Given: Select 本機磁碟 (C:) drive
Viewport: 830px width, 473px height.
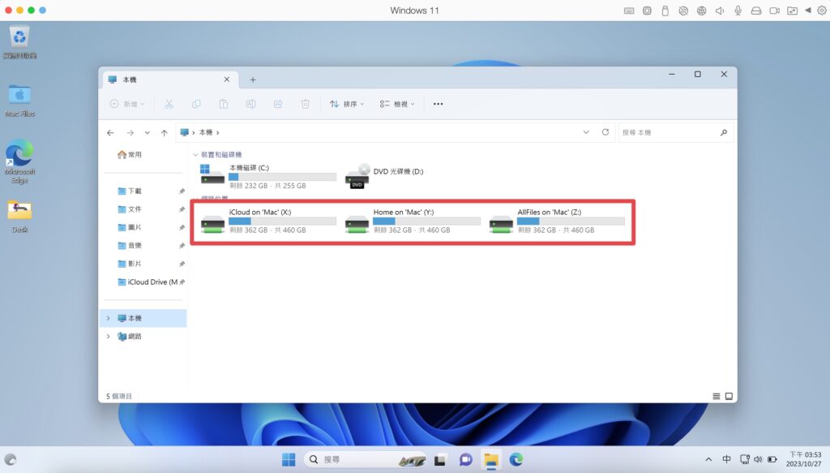Looking at the screenshot, I should 267,176.
